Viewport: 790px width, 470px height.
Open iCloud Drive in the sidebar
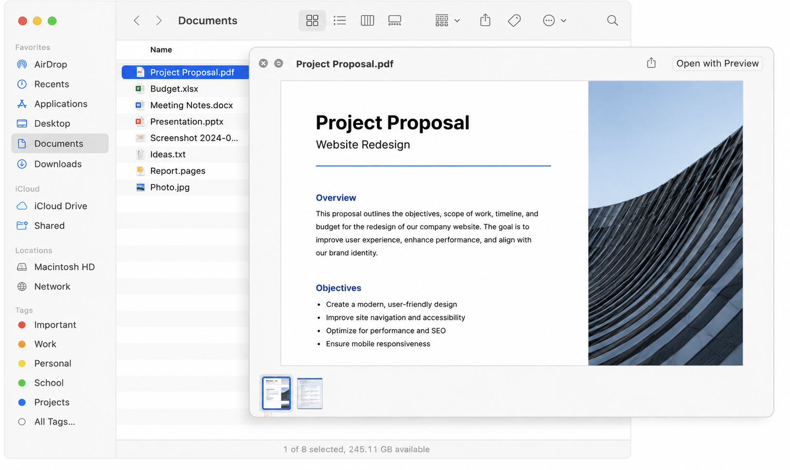coord(60,206)
